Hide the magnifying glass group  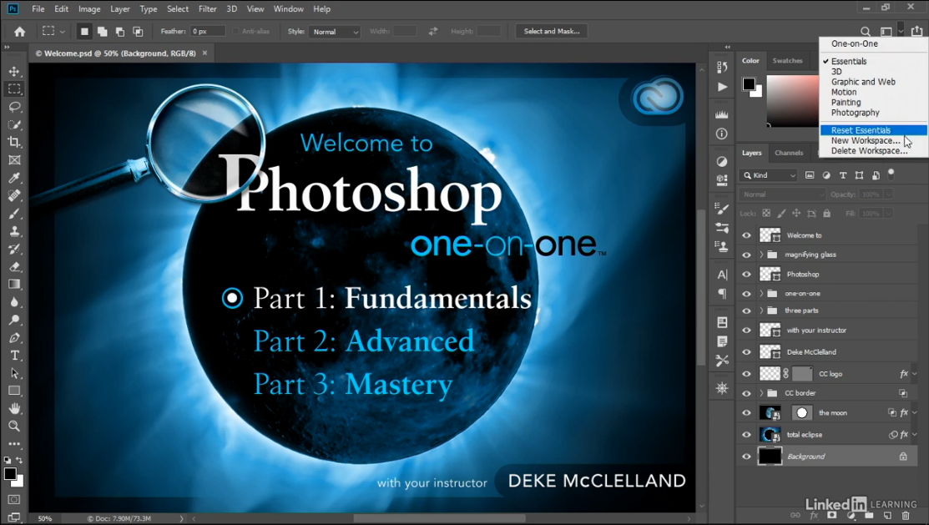[x=746, y=255]
